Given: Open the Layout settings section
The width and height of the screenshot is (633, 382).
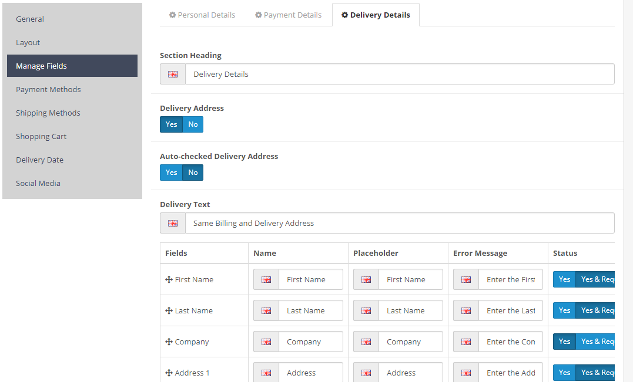Looking at the screenshot, I should click(x=72, y=42).
